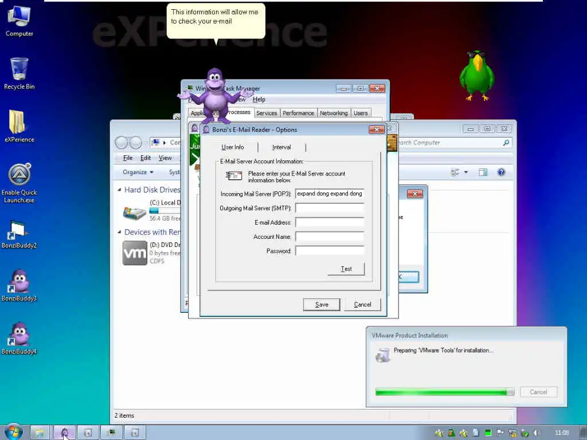Click the purple BonziBuddy gorilla character

coord(216,96)
